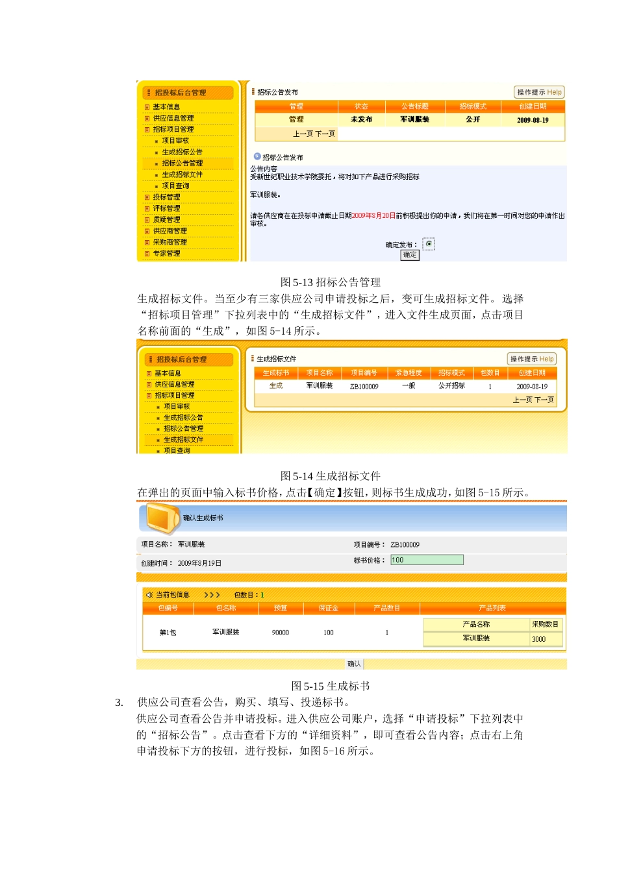Select the 确定发布 radio button
The image size is (617, 872).
(x=430, y=243)
